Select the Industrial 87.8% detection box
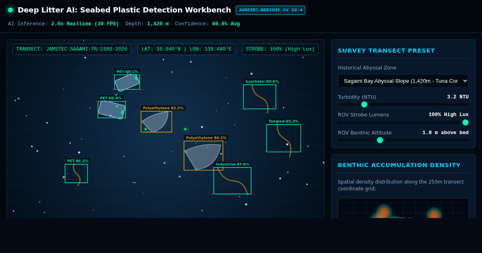This screenshot has height=253, width=482. pos(232,181)
